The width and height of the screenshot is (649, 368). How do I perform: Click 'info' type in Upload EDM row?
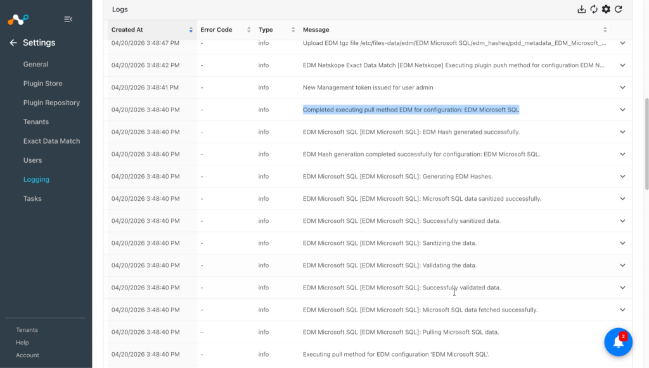coord(264,43)
